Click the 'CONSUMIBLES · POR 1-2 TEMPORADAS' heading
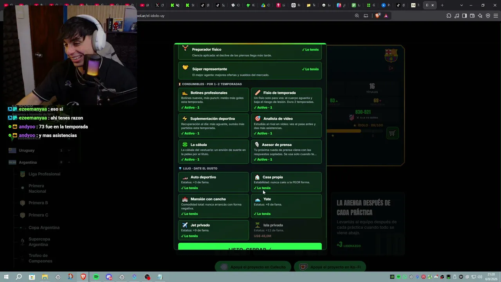Screen dimensions: 501x282 click(x=212, y=84)
